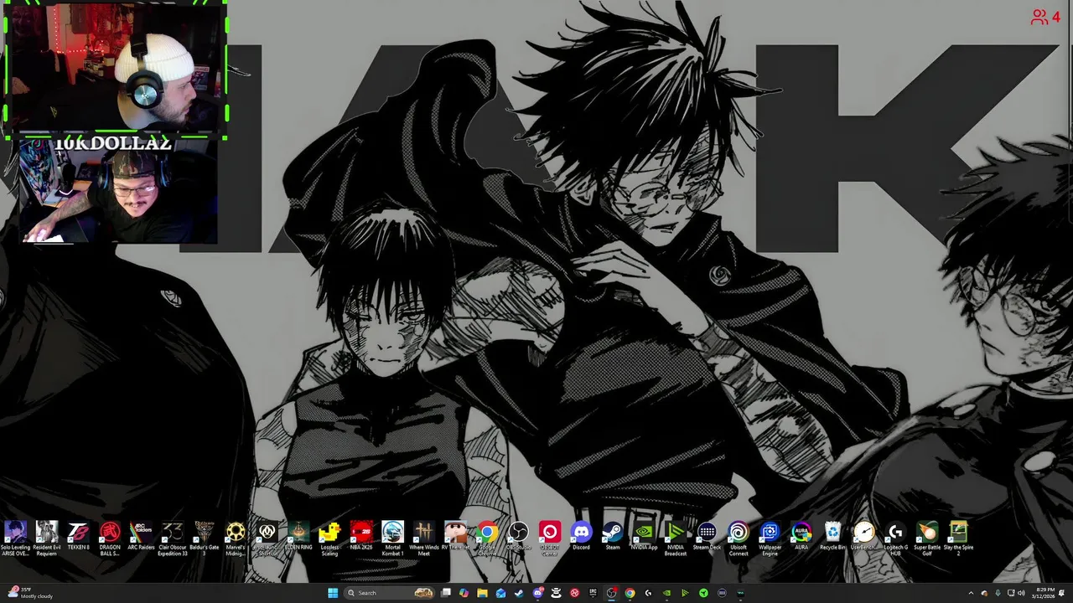This screenshot has height=603, width=1073.
Task: Open Logitech G HUB shortcut
Action: pos(895,538)
